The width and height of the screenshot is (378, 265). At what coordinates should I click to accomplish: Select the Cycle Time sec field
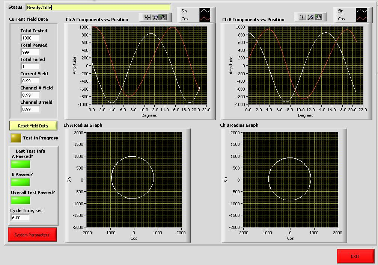coord(21,218)
